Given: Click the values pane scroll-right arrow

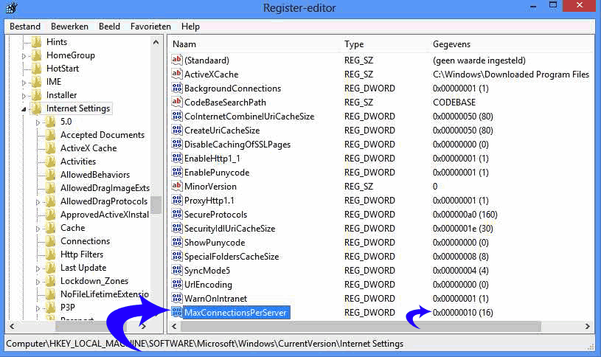Looking at the screenshot, I should point(587,326).
